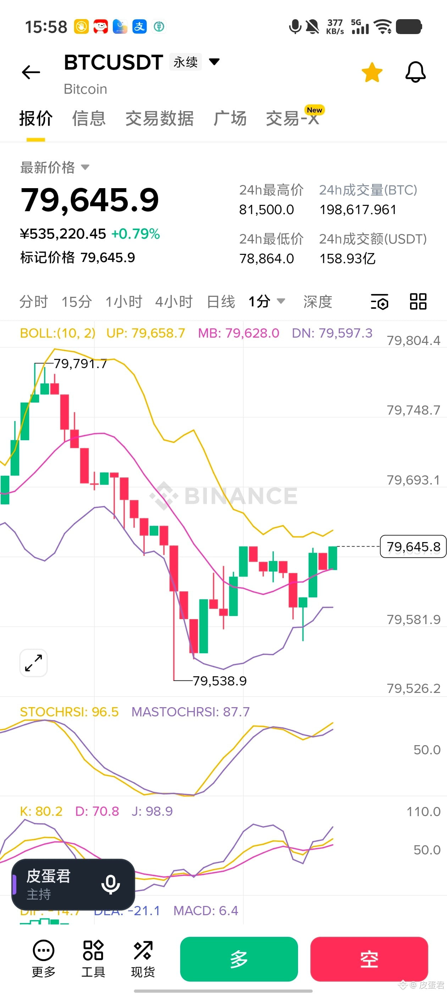The width and height of the screenshot is (447, 994).
Task: Tap the microphone status bar icon
Action: coord(295,27)
